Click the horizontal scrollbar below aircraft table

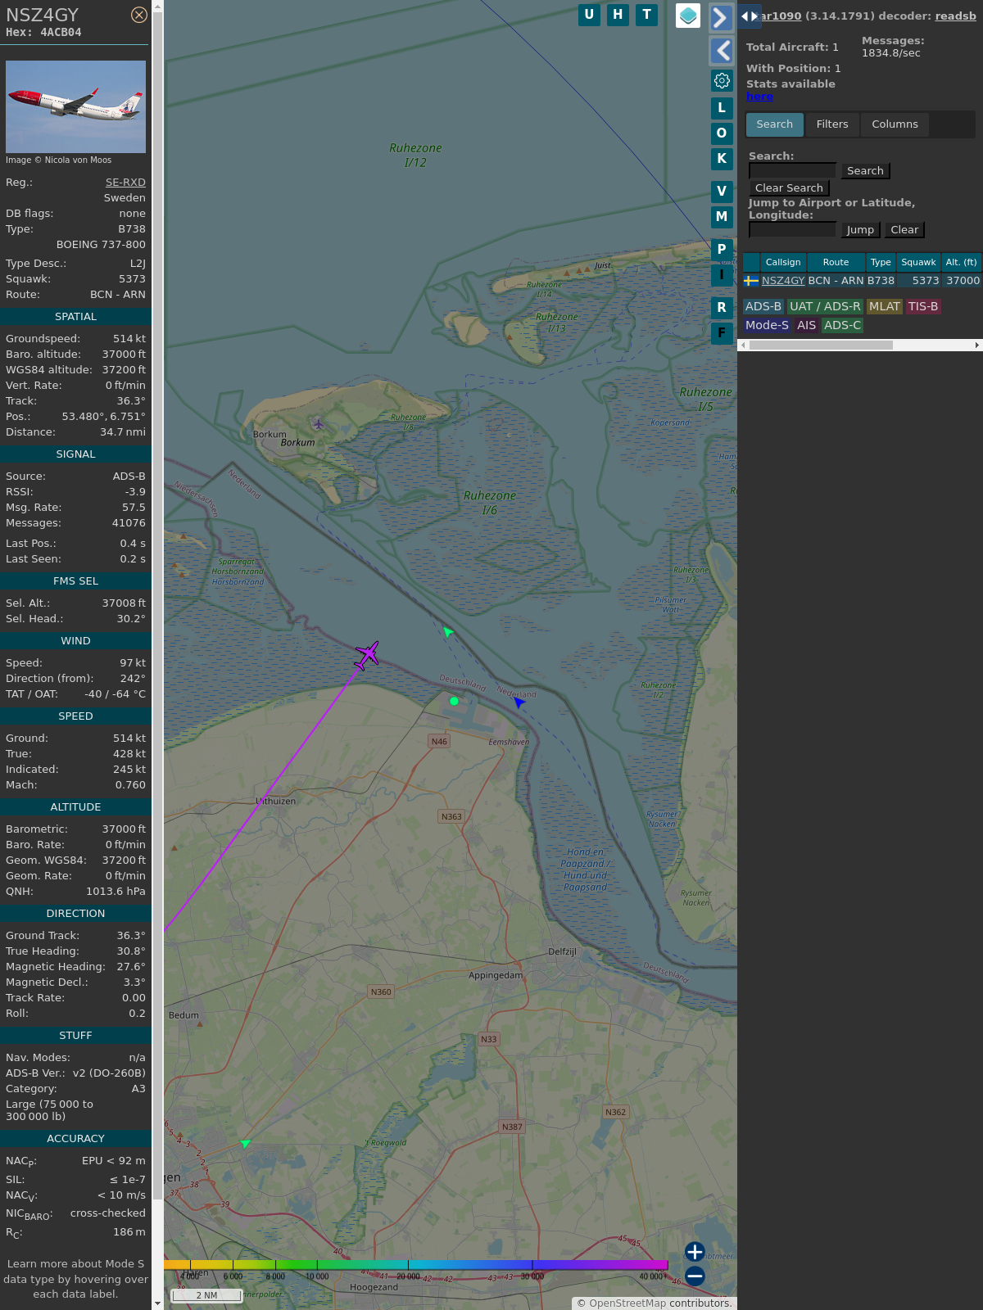pyautogui.click(x=821, y=346)
